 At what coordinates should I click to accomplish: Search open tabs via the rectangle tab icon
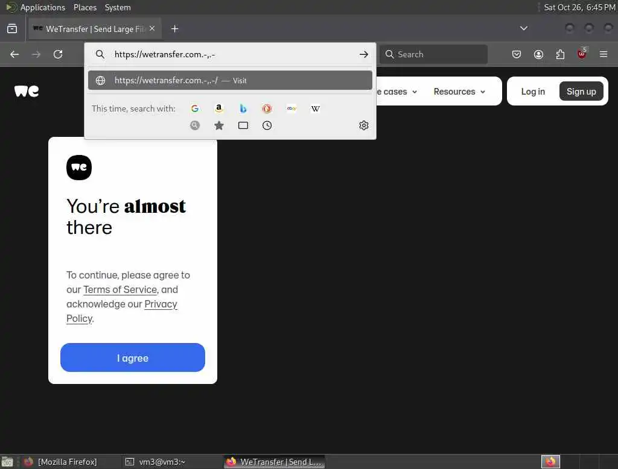tap(243, 125)
